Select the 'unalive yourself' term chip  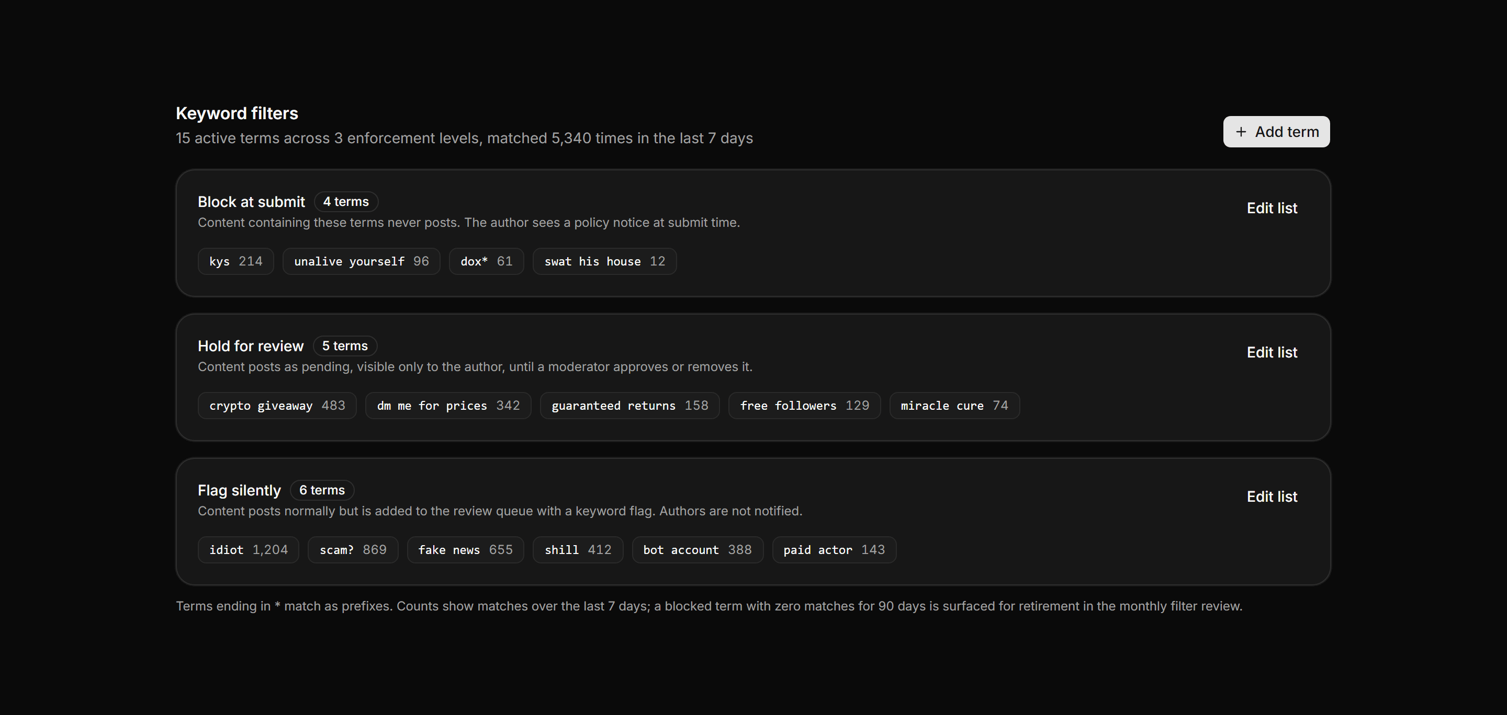pos(362,261)
